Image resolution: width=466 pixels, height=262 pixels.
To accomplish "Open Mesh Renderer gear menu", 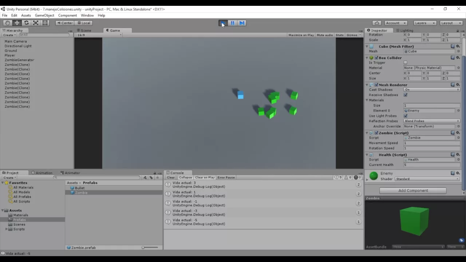I will click(458, 85).
